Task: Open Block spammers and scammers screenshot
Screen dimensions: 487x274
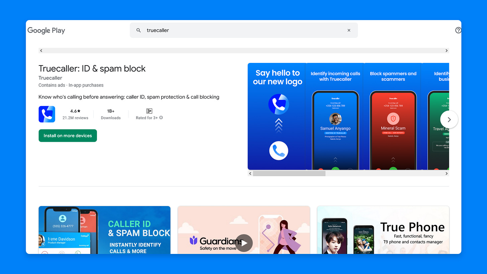Action: pyautogui.click(x=393, y=116)
